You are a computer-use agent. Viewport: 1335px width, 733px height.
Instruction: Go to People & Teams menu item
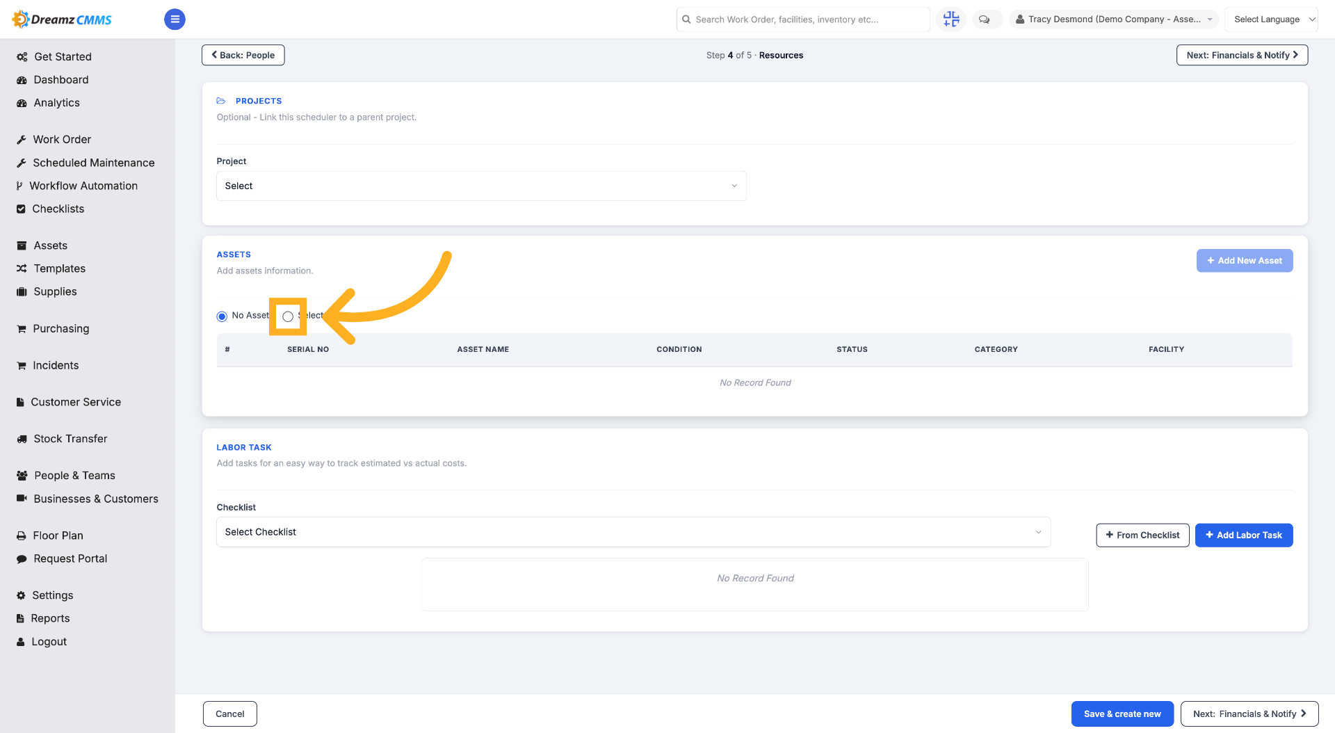(x=66, y=476)
